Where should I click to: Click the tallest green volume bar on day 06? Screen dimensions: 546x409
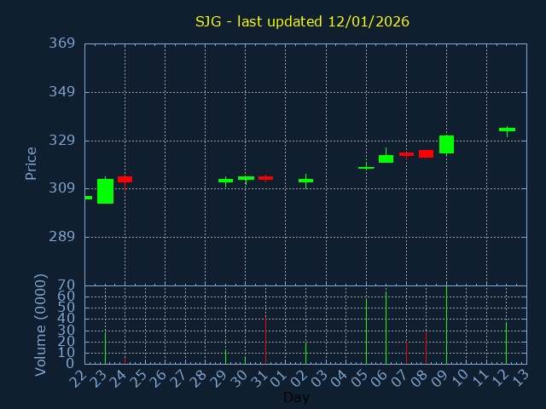coord(386,328)
